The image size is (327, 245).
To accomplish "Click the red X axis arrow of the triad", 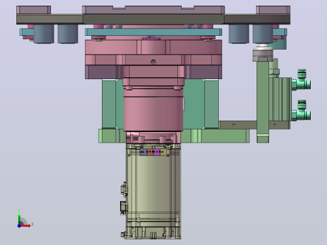I will tap(26, 226).
